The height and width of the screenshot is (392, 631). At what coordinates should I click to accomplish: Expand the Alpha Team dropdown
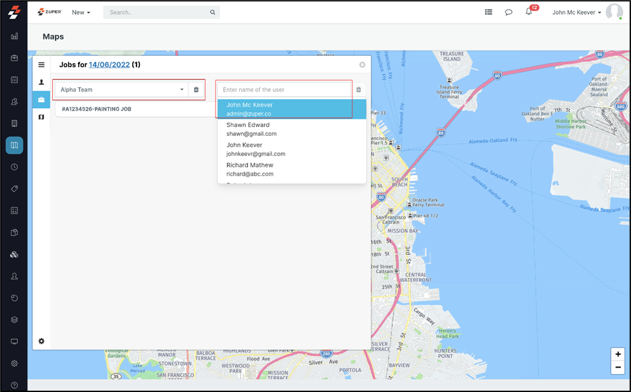[121, 90]
